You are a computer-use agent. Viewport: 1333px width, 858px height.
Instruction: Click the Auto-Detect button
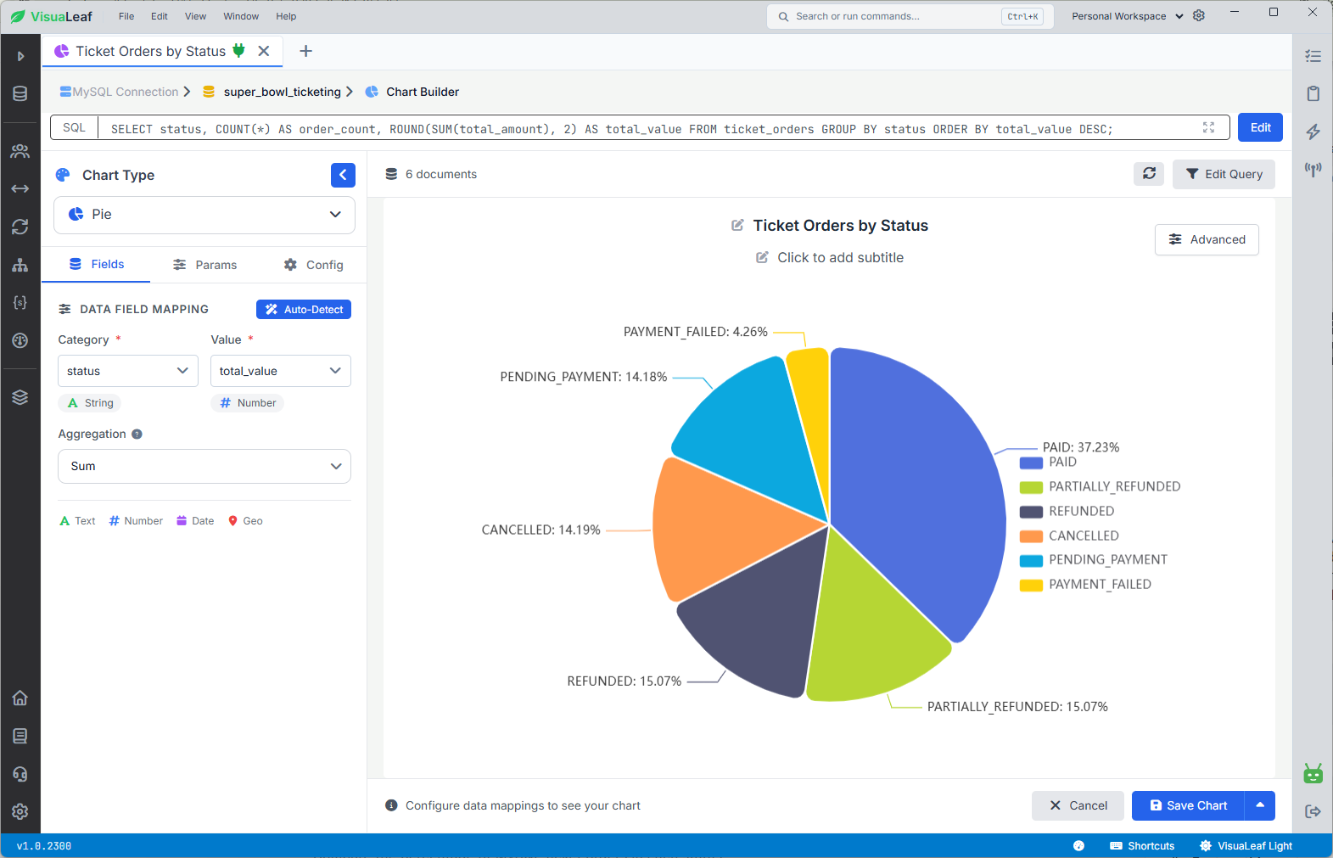304,310
